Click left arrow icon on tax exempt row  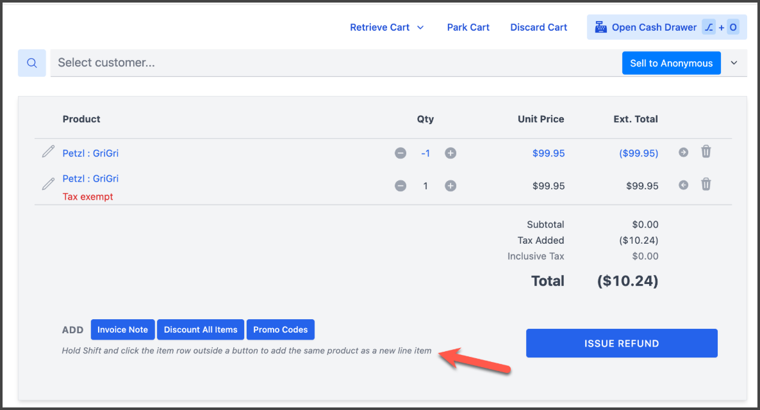(x=683, y=185)
